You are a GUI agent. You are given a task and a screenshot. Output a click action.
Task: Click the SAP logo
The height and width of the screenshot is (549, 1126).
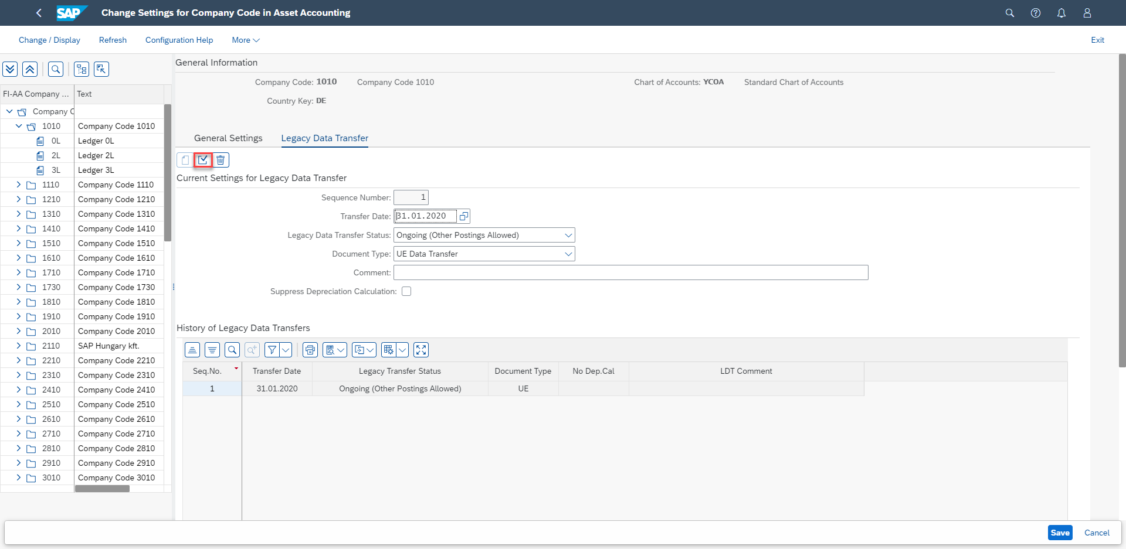[72, 13]
